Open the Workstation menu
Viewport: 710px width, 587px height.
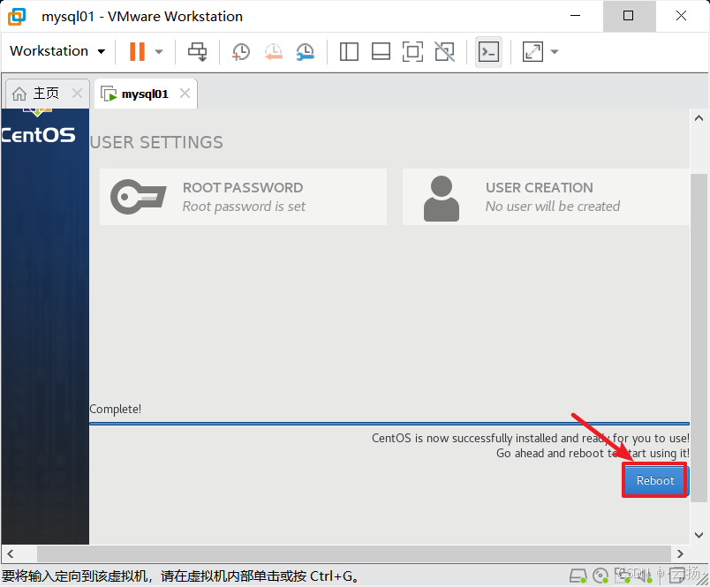pos(57,51)
